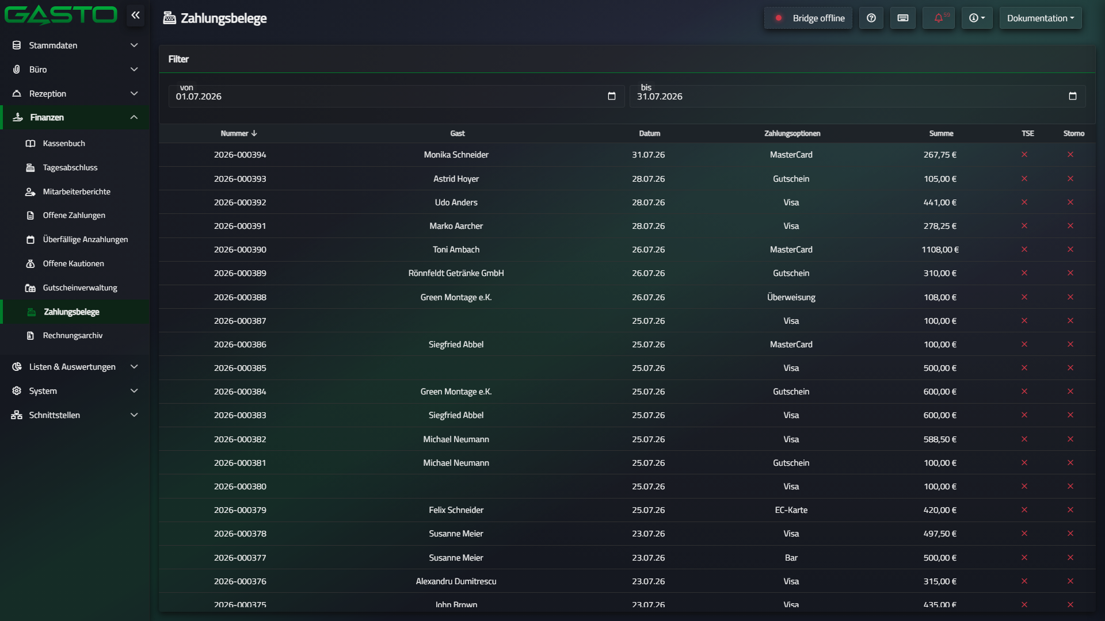The width and height of the screenshot is (1105, 621).
Task: Expand Listen & Auswertungen section
Action: tap(75, 367)
